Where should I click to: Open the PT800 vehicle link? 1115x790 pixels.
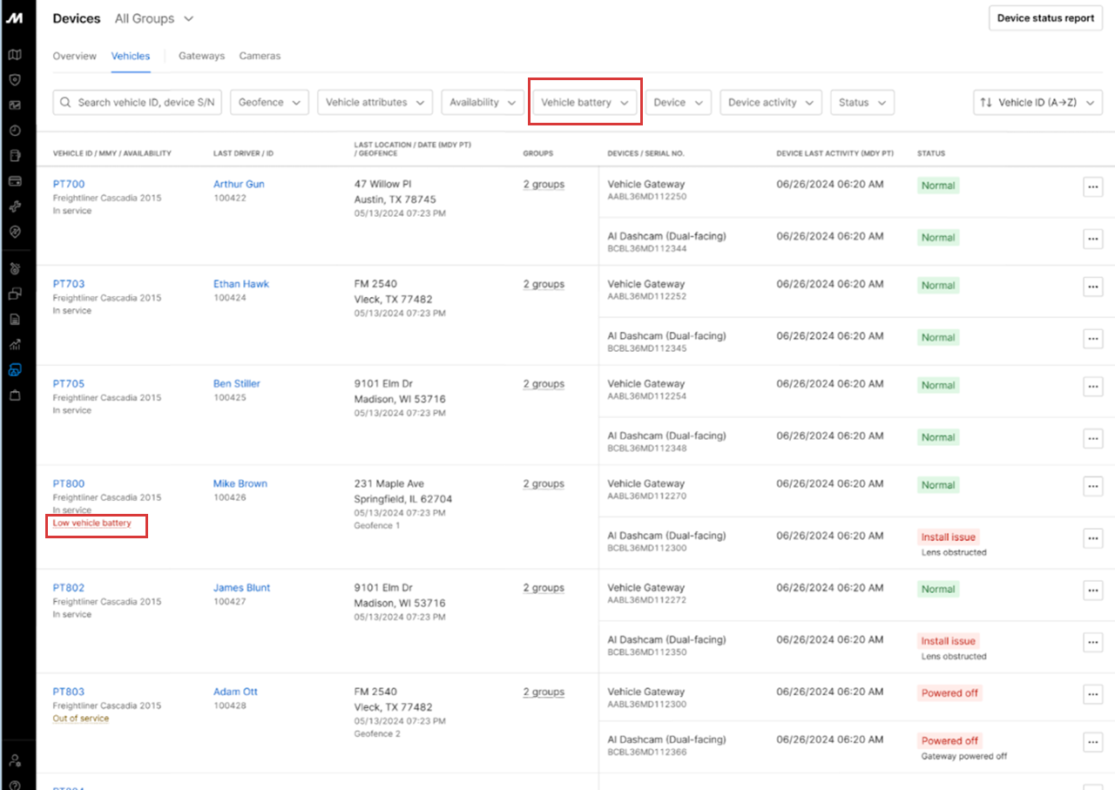[69, 483]
